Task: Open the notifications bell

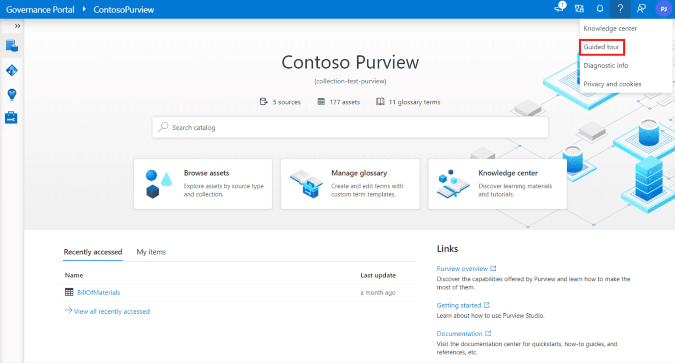Action: click(x=600, y=9)
